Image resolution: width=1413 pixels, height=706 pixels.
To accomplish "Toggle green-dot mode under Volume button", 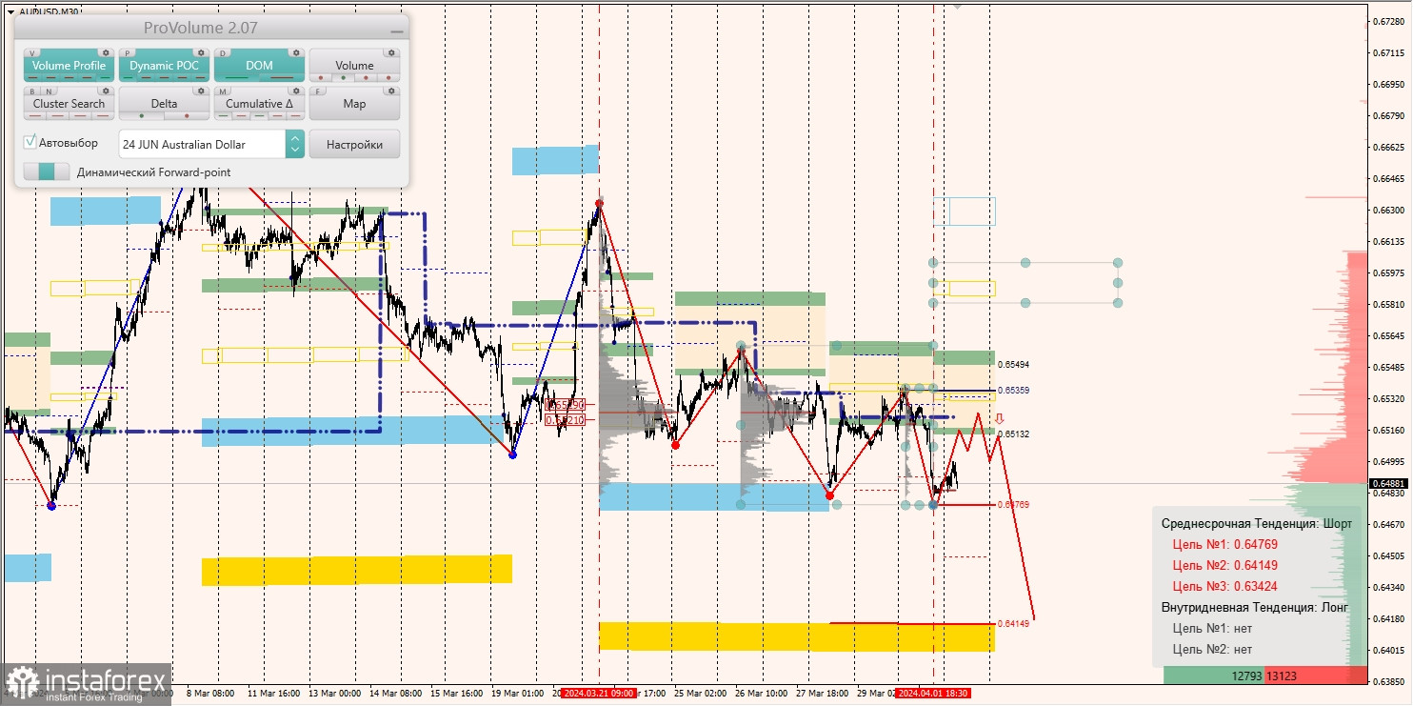I will (x=344, y=78).
